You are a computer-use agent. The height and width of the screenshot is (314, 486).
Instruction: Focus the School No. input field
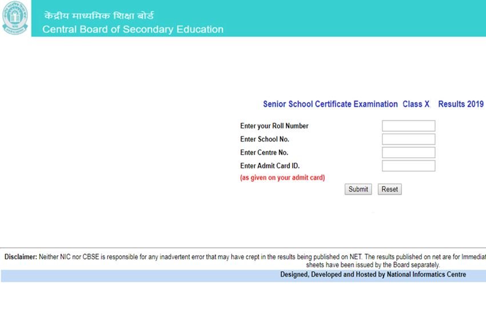coord(408,139)
